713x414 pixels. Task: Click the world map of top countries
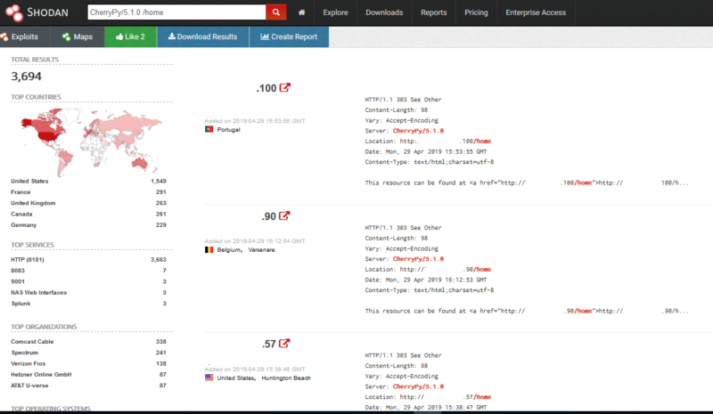(91, 142)
